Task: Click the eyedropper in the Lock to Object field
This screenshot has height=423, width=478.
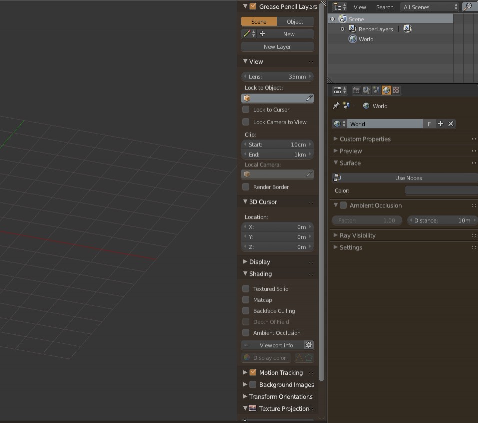Action: pos(309,98)
